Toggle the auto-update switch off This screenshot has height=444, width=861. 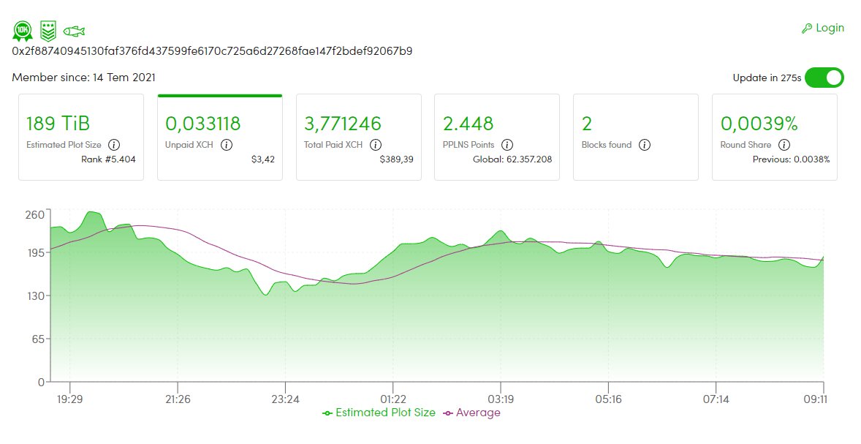tap(824, 78)
